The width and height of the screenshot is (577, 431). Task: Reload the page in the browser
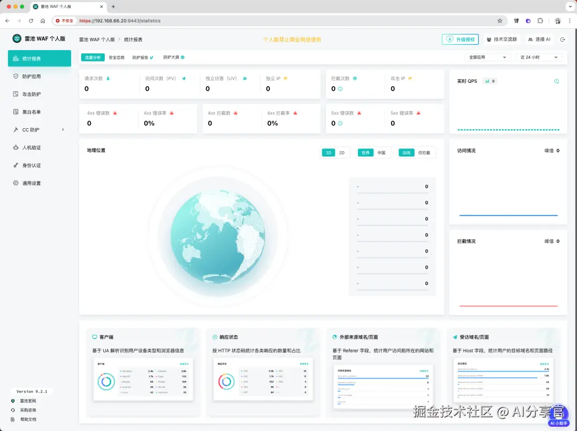coord(31,21)
